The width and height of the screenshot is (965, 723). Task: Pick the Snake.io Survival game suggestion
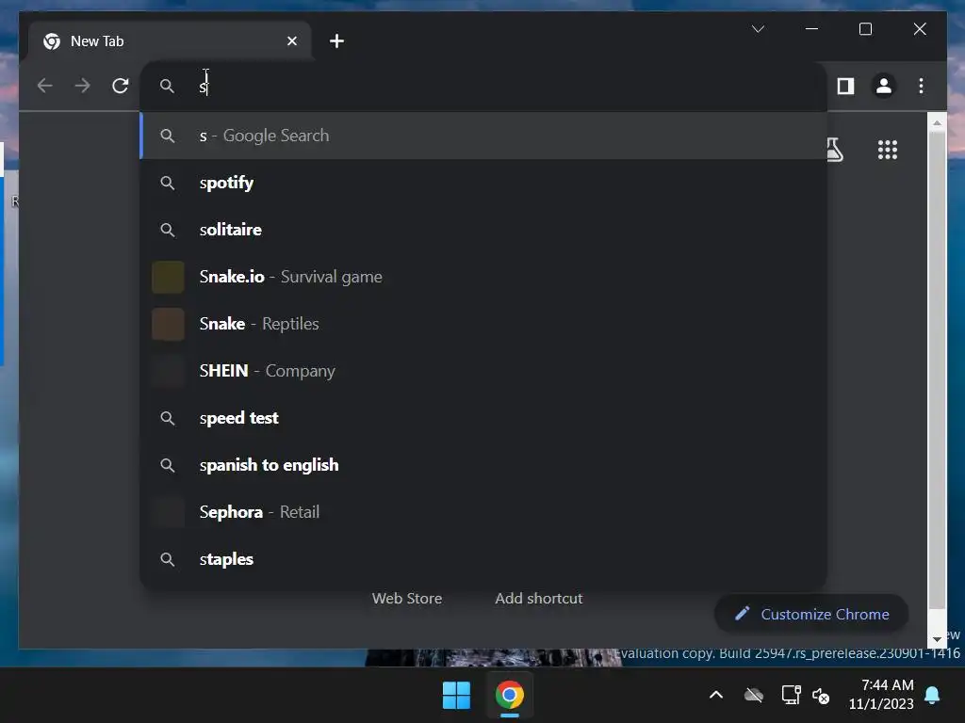tap(483, 277)
